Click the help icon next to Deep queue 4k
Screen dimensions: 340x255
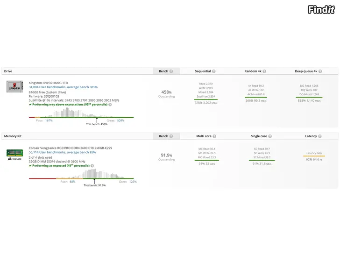pos(320,71)
